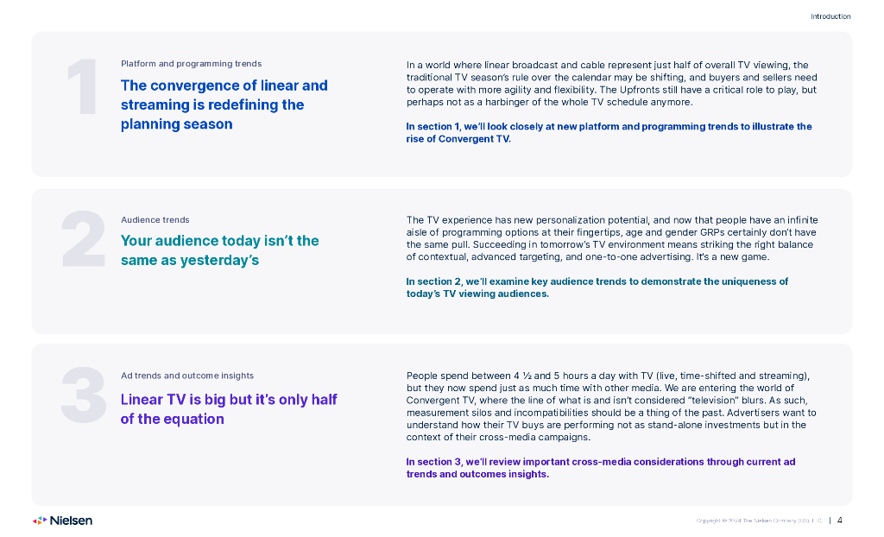Select "Ad trends and outcome insights" label
The image size is (884, 537).
click(x=186, y=376)
